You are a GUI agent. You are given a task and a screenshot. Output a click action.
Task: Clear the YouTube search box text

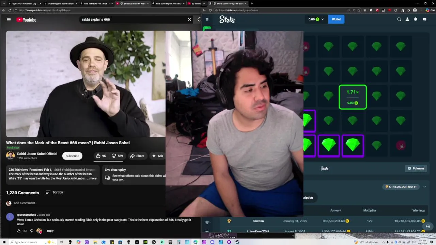[190, 19]
